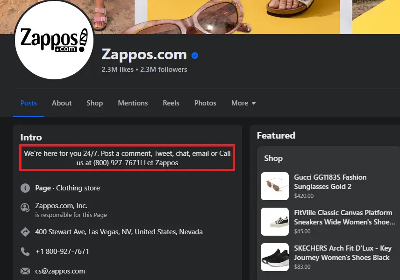Open the cs@zappos.com email link
The width and height of the screenshot is (400, 280).
click(60, 271)
